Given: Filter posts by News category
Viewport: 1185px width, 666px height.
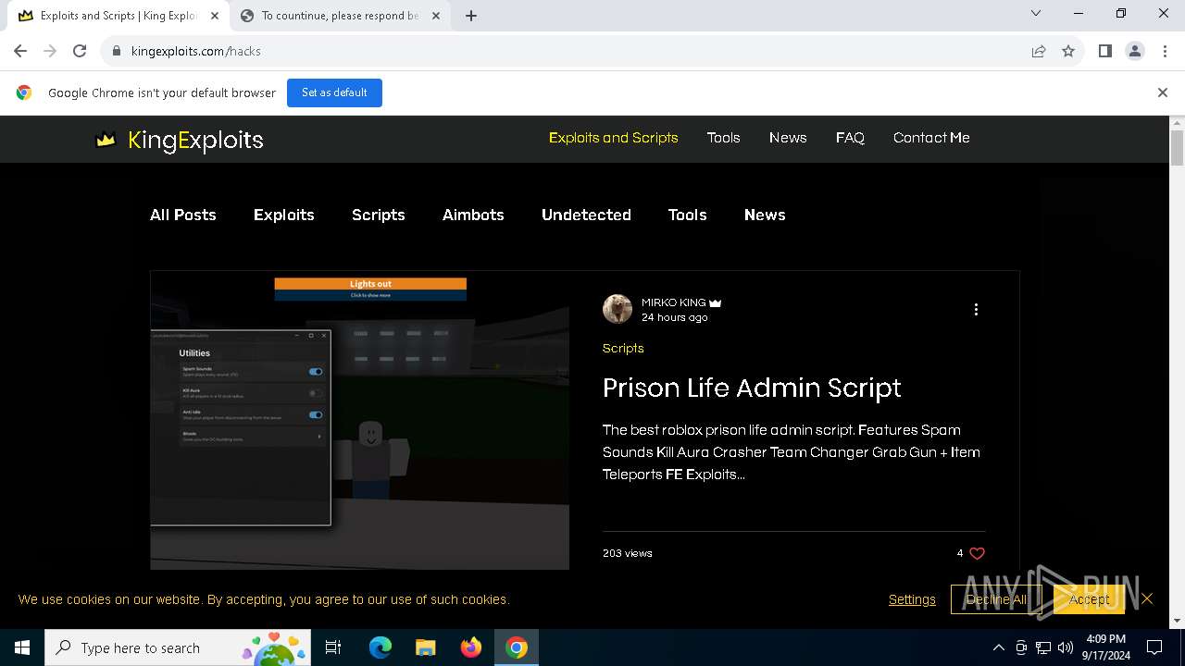Looking at the screenshot, I should click(x=765, y=215).
